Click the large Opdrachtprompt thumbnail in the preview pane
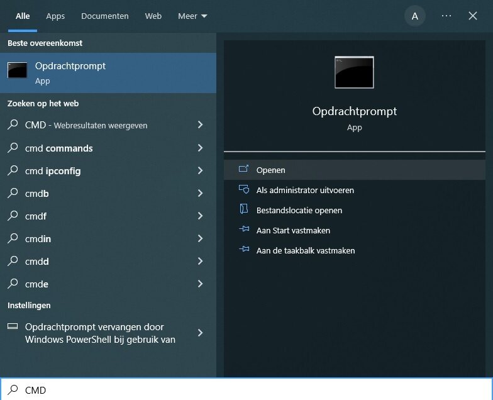This screenshot has height=400, width=493. (355, 72)
